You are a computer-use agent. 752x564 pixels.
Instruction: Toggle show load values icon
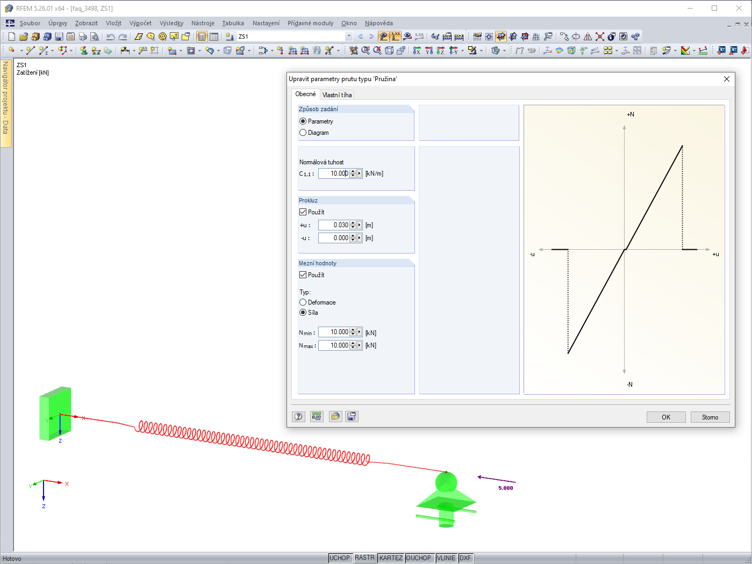[396, 37]
